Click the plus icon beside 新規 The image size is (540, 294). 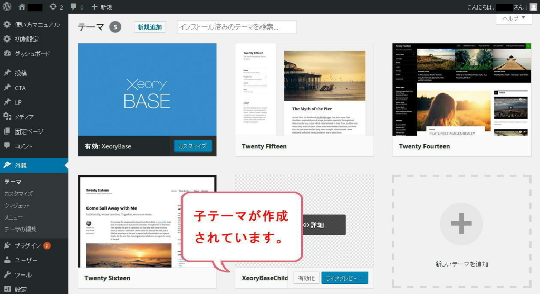click(x=94, y=6)
